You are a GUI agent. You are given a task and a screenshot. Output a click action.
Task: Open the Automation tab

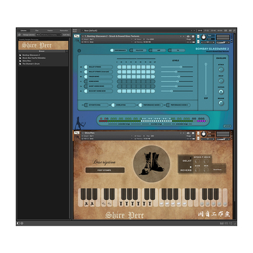click(64, 31)
